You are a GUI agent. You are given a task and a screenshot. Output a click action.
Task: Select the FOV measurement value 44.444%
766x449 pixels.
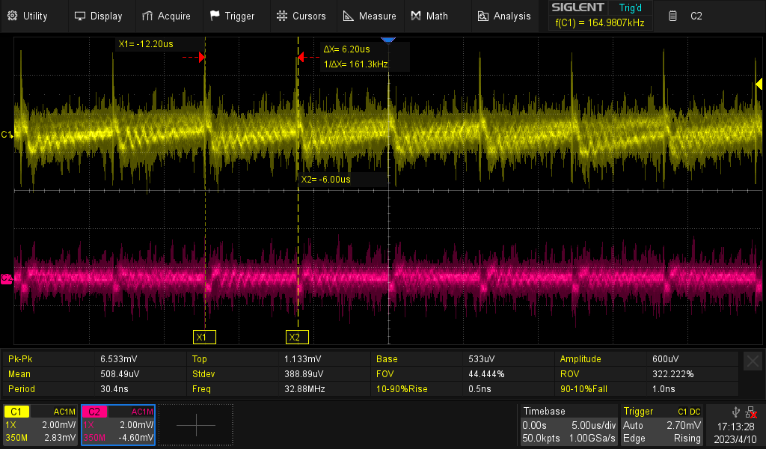pos(486,374)
